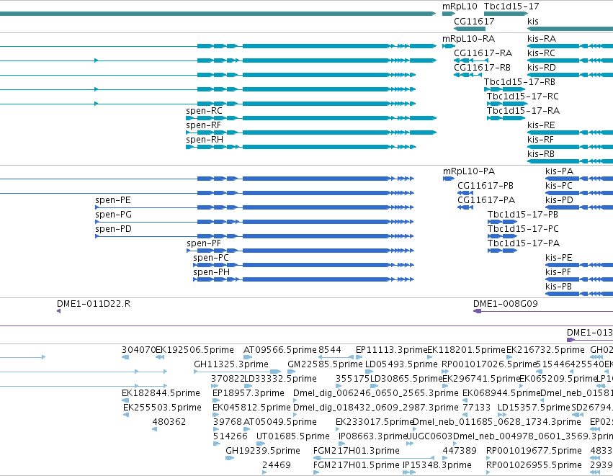
Task: Select transcript spen-RH
Action: coord(205,140)
